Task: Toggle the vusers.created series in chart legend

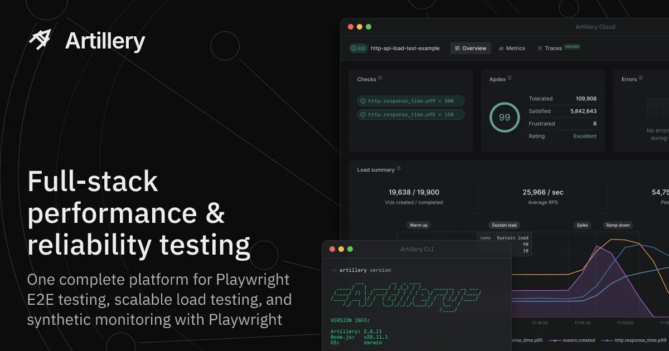Action: click(x=572, y=340)
